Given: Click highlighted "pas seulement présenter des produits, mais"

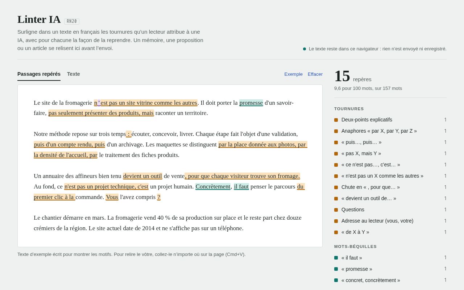Looking at the screenshot, I should click(x=101, y=113).
